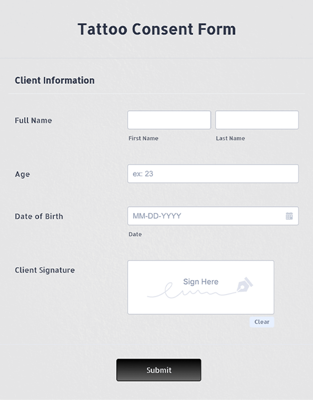Click the Last Name input box
Screen dimensions: 313x400
pyautogui.click(x=257, y=120)
